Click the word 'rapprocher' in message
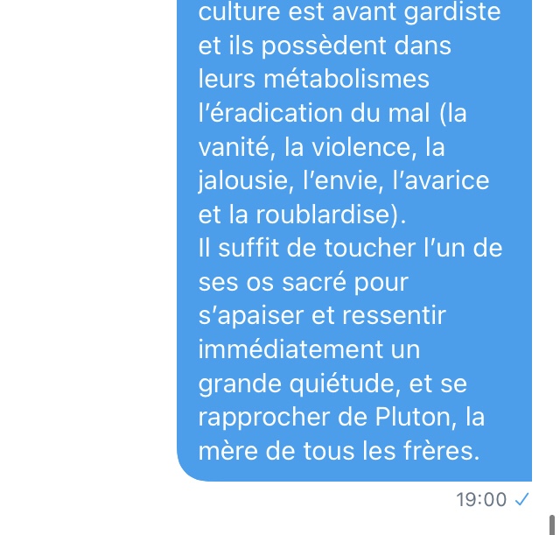 click(264, 418)
